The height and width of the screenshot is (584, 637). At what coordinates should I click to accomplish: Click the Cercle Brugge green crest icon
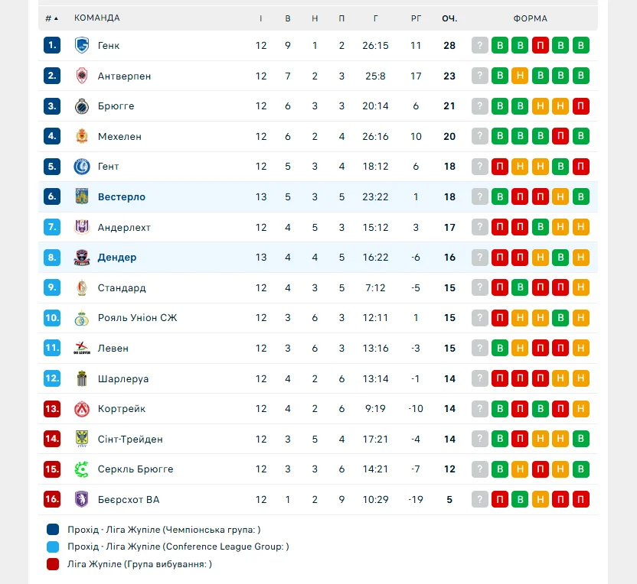[82, 469]
